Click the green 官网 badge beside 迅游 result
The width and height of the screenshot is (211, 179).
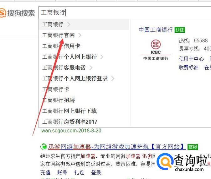pyautogui.click(x=193, y=147)
